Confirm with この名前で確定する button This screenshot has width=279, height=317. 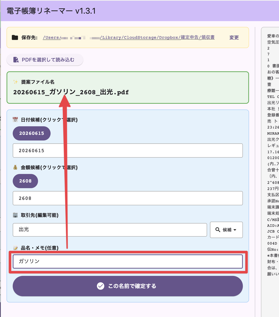tap(128, 286)
